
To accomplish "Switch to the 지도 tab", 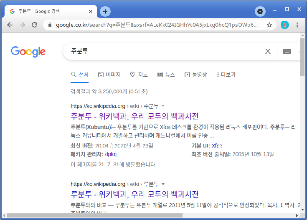I will (x=139, y=75).
